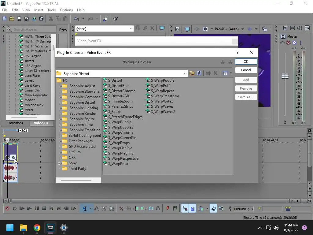This screenshot has width=313, height=235.
Task: Toggle Master mute icon in mixer
Action: [x=294, y=43]
